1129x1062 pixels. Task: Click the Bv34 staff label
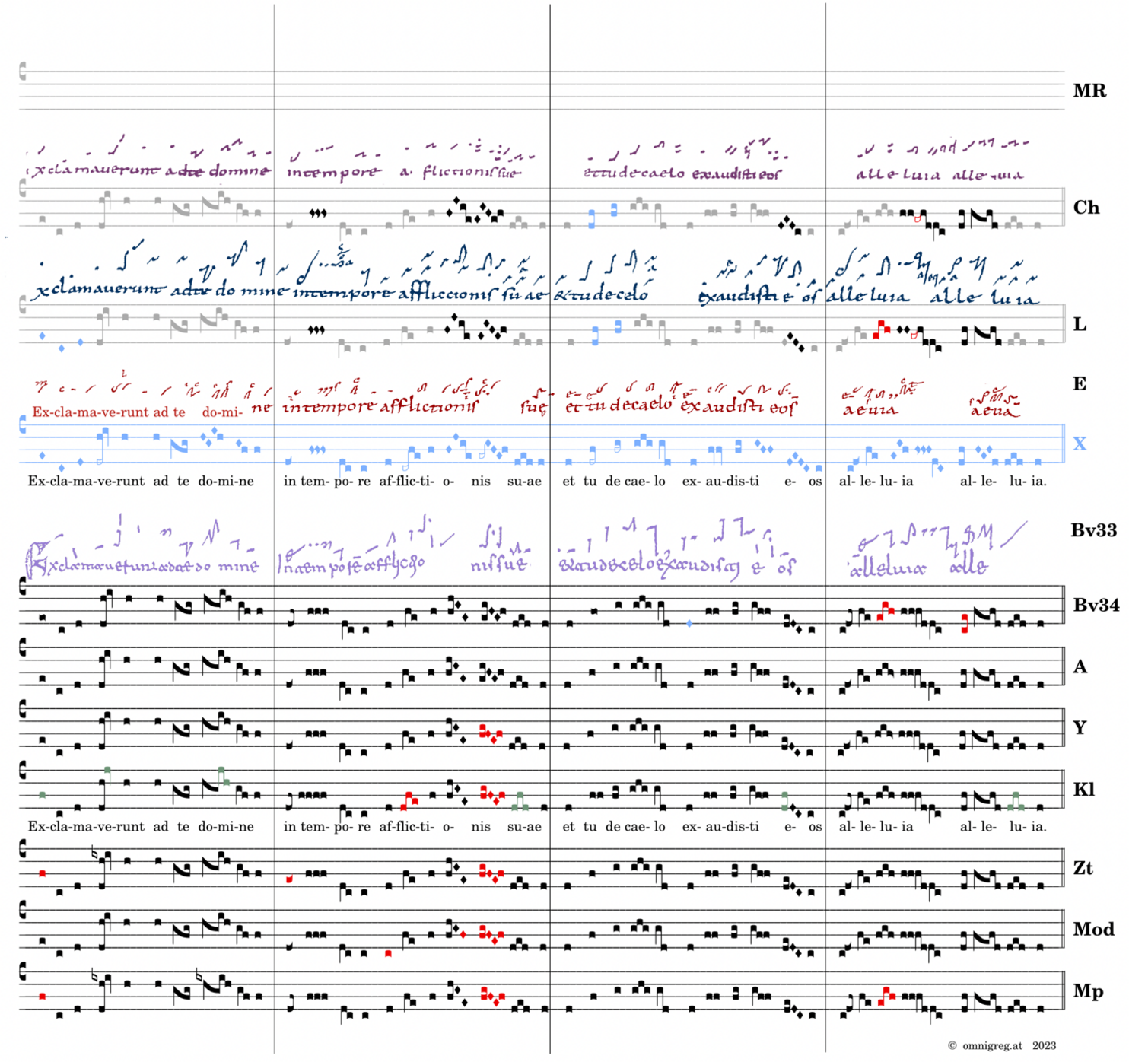1096,606
